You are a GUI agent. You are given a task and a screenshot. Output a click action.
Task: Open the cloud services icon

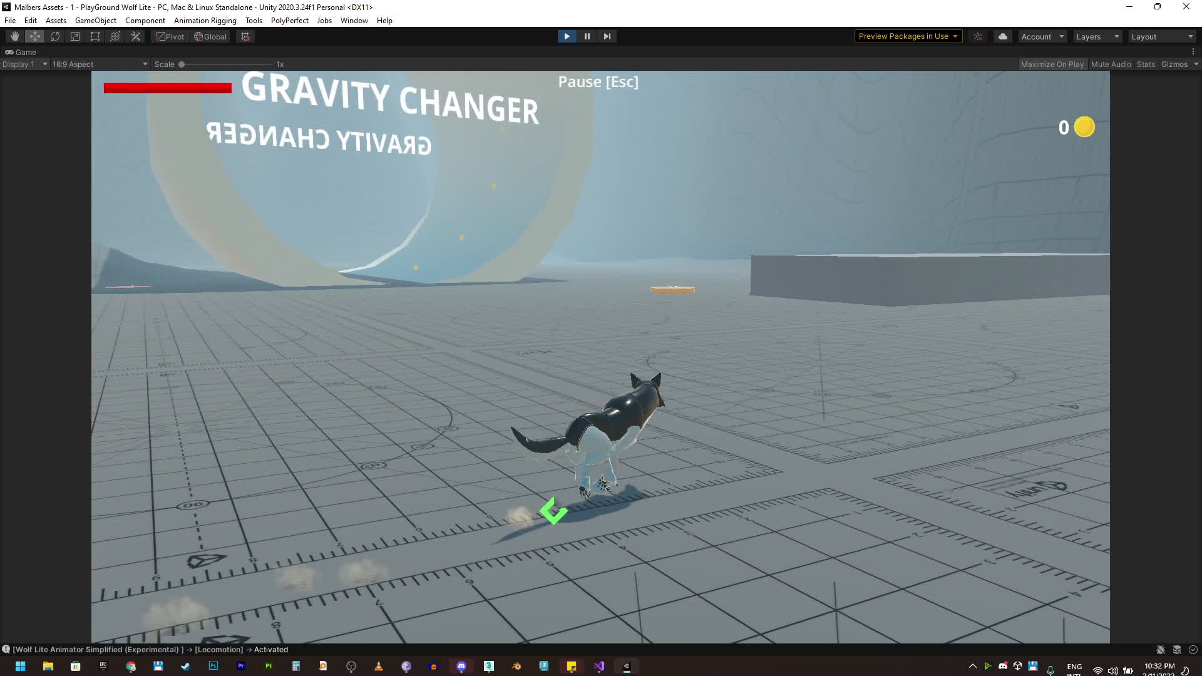pos(1002,36)
